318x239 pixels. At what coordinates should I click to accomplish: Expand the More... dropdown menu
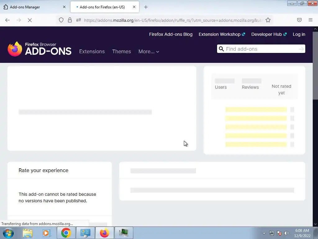click(149, 51)
